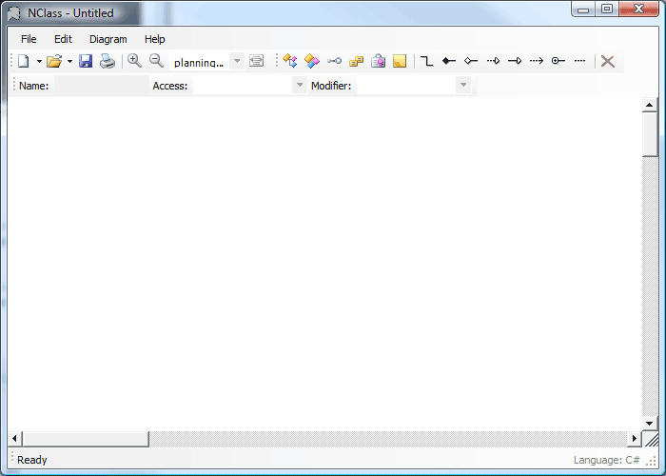This screenshot has height=476, width=666.
Task: Select the nesting circle-plus relationship tool
Action: [x=558, y=61]
